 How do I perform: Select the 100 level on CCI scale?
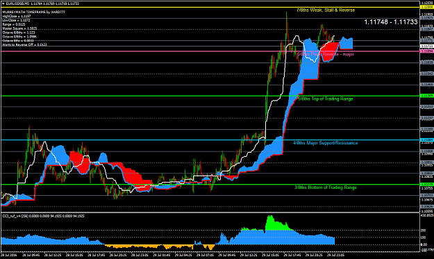click(x=424, y=237)
